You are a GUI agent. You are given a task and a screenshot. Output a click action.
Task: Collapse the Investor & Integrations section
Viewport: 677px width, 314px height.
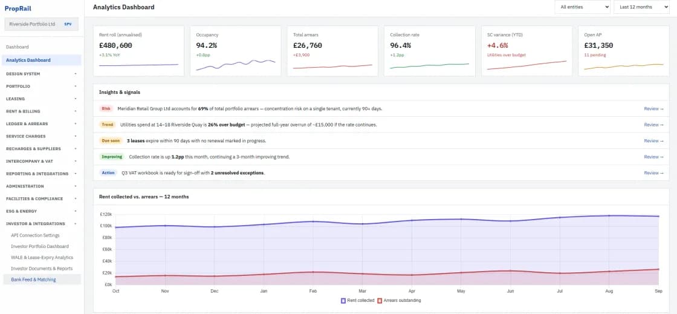pos(42,224)
